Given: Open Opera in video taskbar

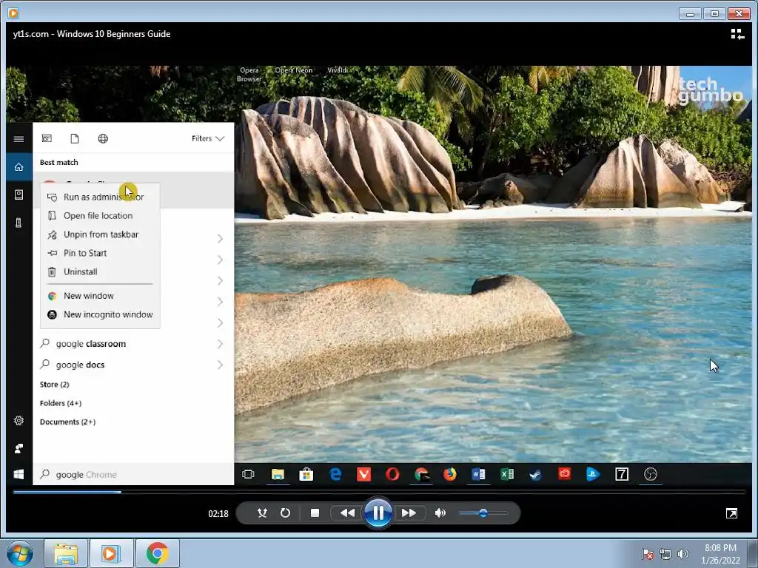Looking at the screenshot, I should (x=392, y=474).
